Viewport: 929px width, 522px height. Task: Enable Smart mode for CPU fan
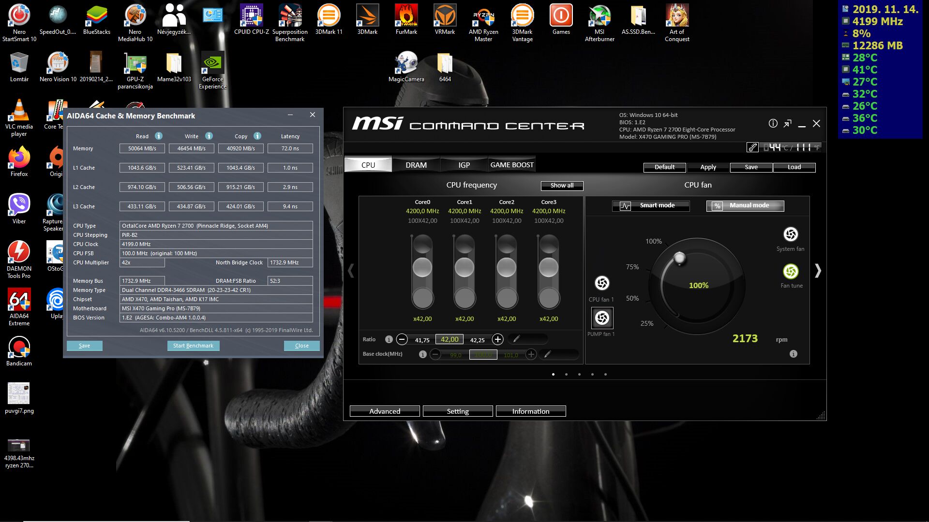[651, 205]
